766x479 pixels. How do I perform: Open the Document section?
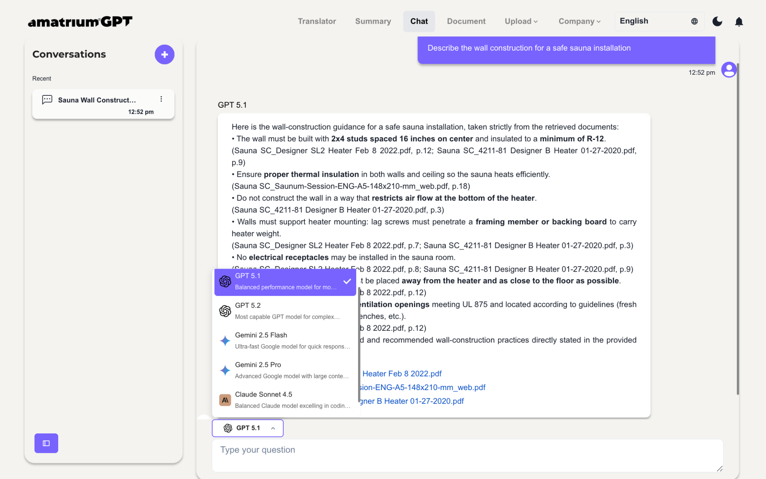click(466, 21)
